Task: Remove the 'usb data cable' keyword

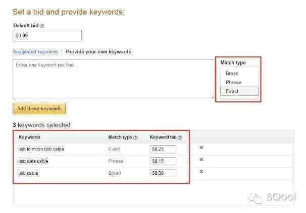Action: tap(201, 160)
